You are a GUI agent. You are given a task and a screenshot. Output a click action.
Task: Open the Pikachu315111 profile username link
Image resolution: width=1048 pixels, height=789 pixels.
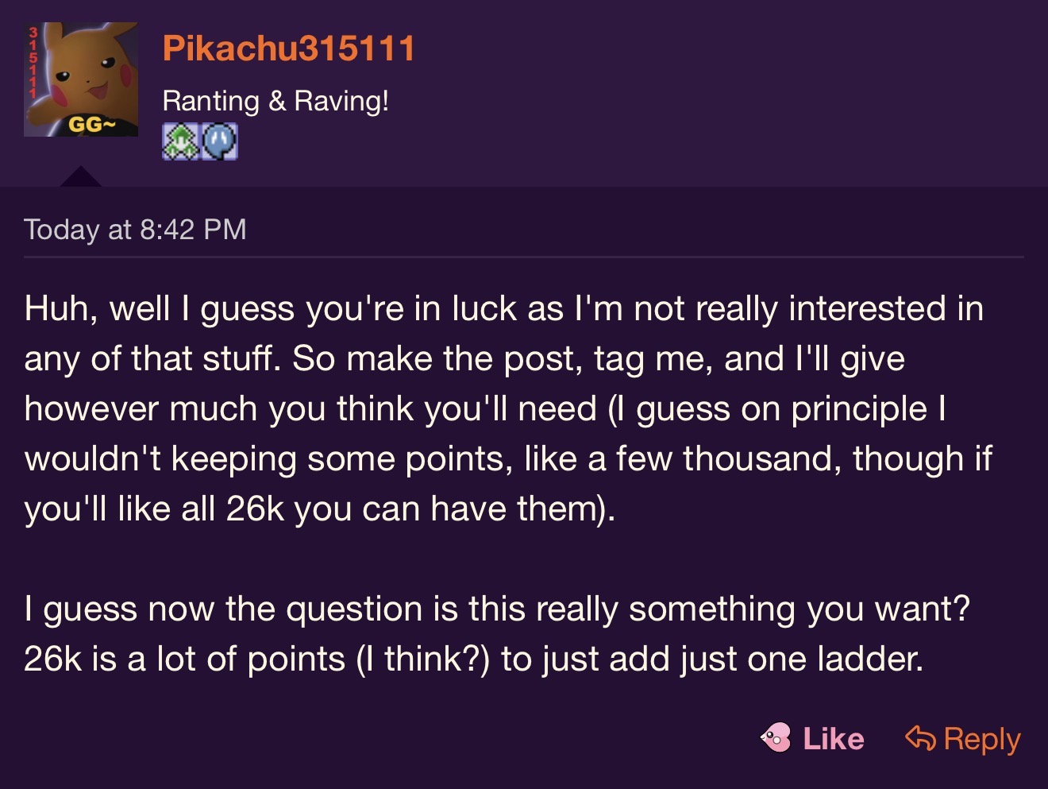(288, 48)
